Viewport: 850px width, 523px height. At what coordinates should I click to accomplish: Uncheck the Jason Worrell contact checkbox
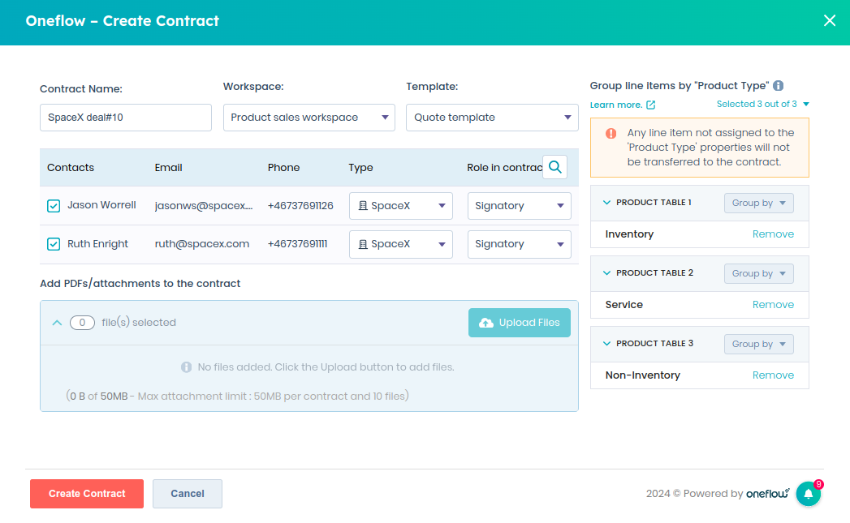pyautogui.click(x=53, y=206)
